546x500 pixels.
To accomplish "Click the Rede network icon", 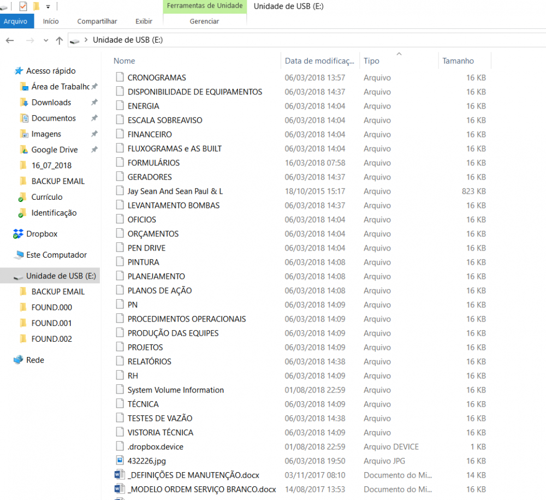I will click(x=19, y=360).
